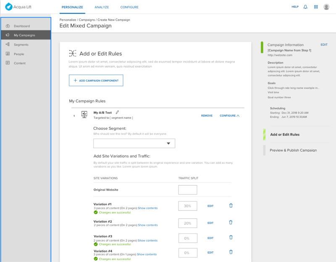Show contents of Variation #2
The height and width of the screenshot is (262, 336).
(148, 225)
